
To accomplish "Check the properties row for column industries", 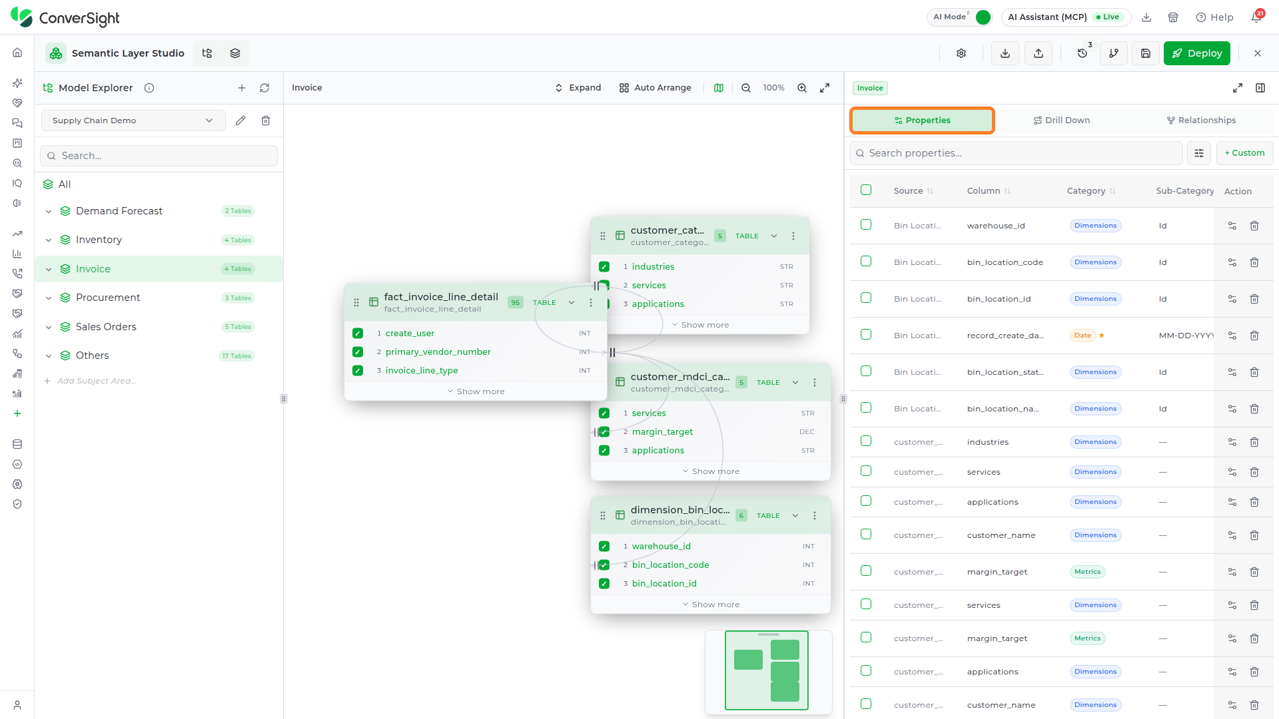I will [866, 441].
